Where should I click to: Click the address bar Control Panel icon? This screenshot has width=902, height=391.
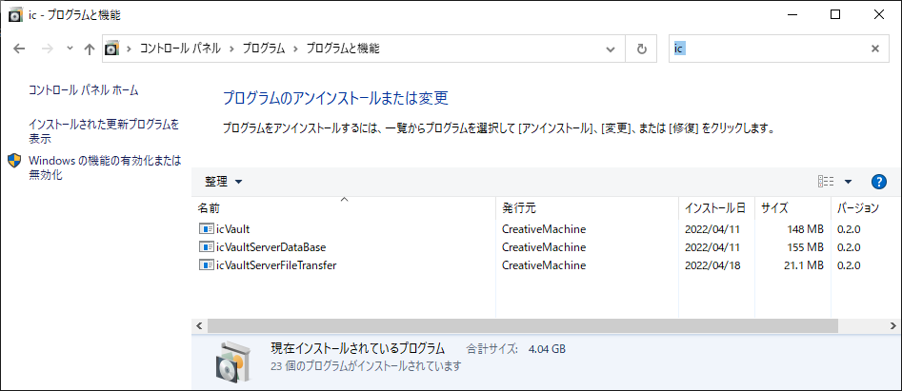tap(112, 49)
